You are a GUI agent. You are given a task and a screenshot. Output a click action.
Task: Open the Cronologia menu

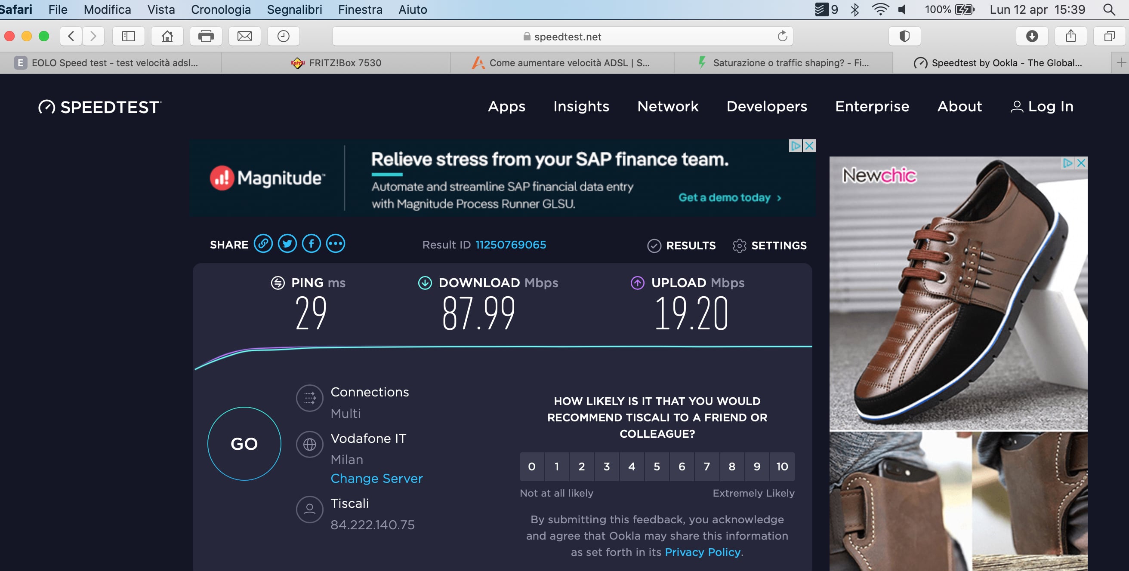click(220, 9)
